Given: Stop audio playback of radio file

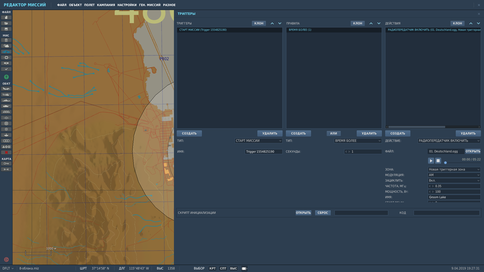Looking at the screenshot, I should (438, 161).
